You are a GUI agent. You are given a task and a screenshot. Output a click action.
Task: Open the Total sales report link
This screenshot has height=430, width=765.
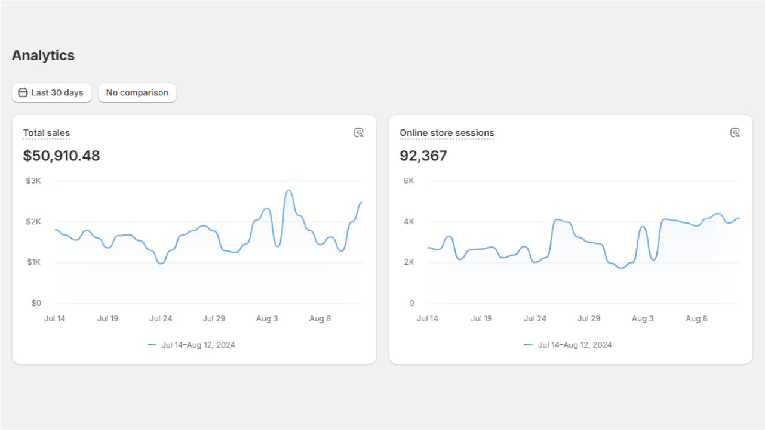[x=47, y=133]
